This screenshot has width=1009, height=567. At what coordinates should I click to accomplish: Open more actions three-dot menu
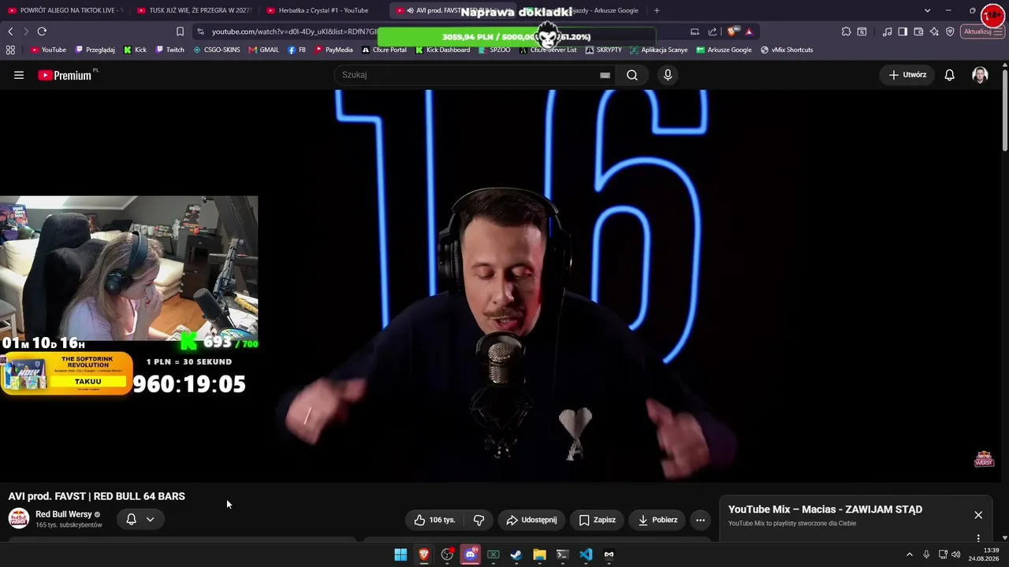click(700, 520)
